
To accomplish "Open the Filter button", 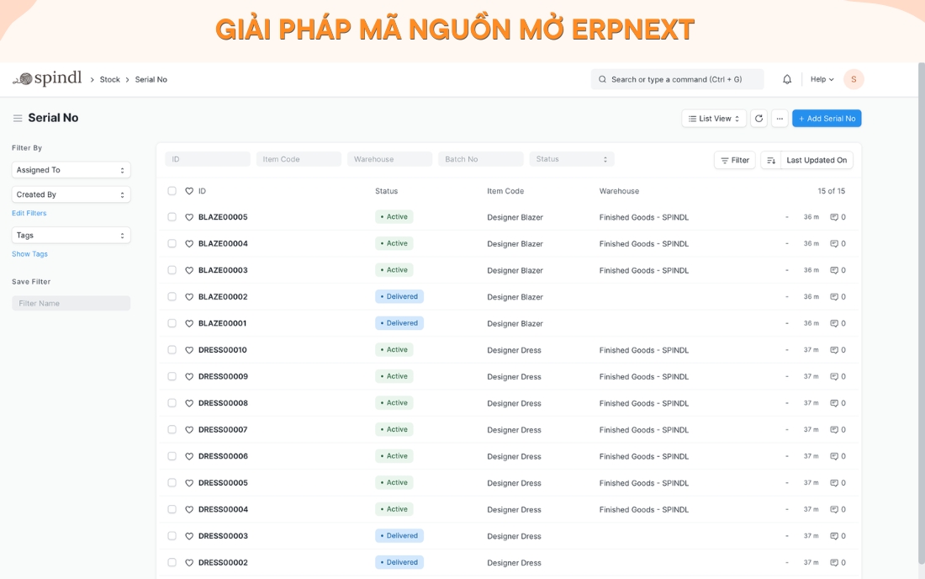I will pos(734,160).
